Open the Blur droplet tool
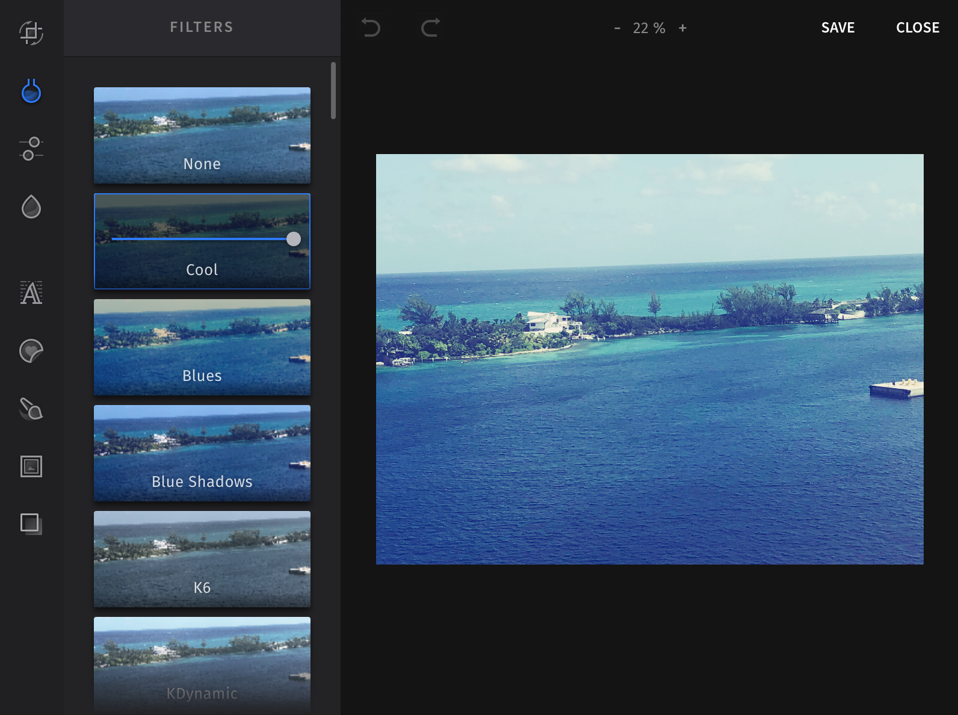 (31, 206)
